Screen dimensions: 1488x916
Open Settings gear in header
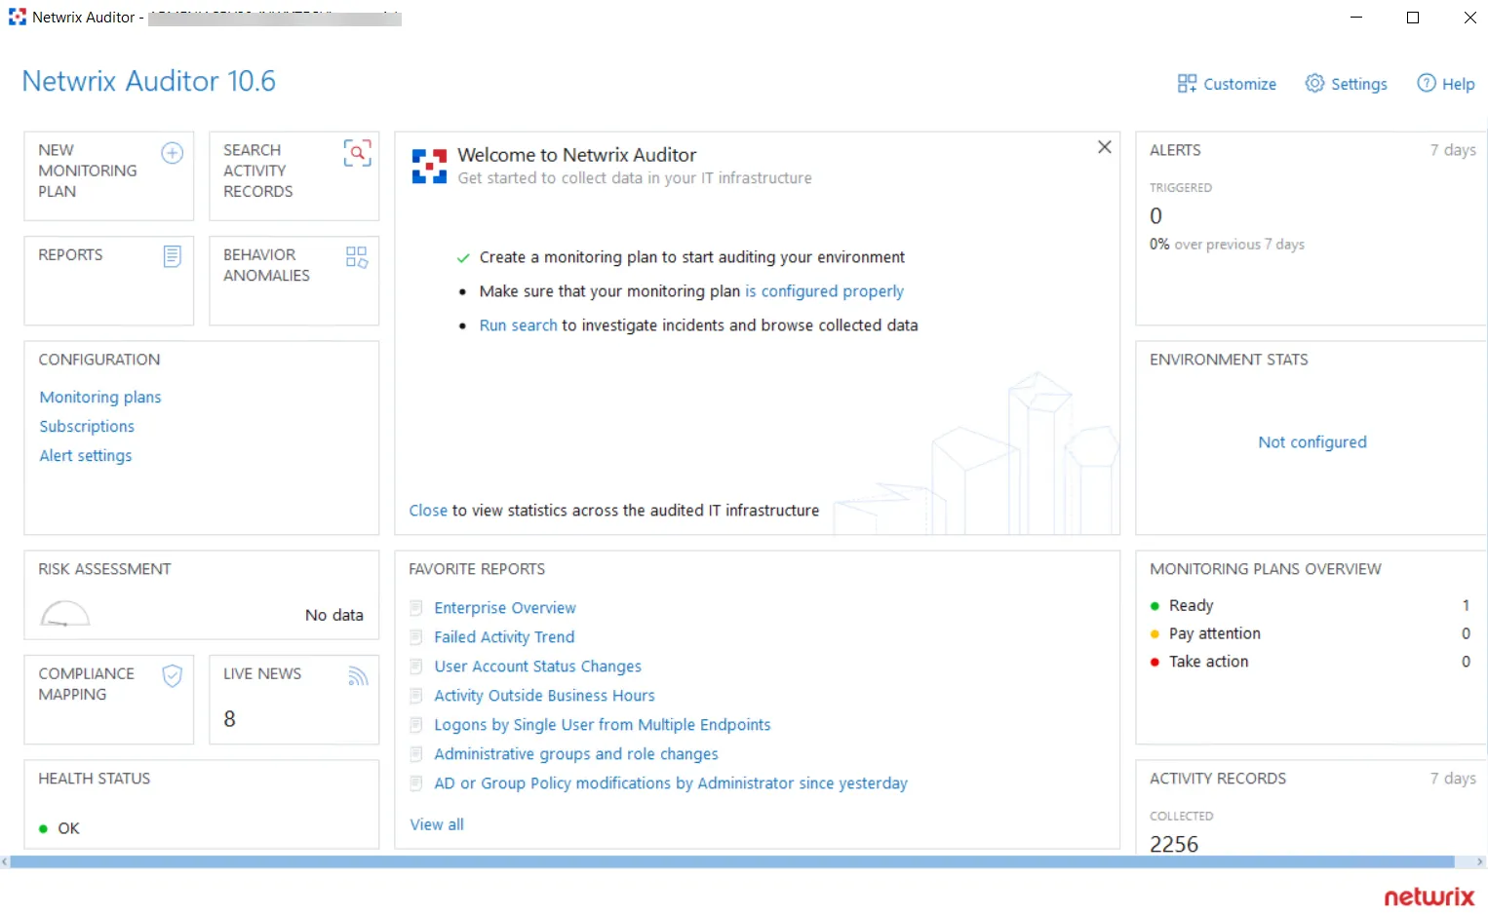pos(1315,83)
